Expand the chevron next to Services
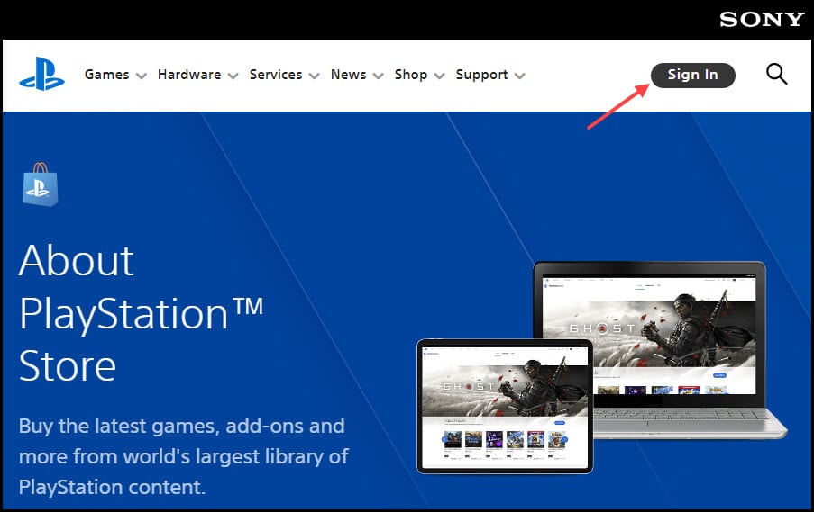814x512 pixels. tap(314, 76)
